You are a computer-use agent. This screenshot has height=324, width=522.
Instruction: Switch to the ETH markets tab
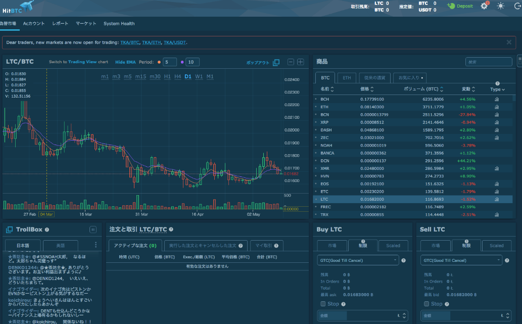[347, 78]
